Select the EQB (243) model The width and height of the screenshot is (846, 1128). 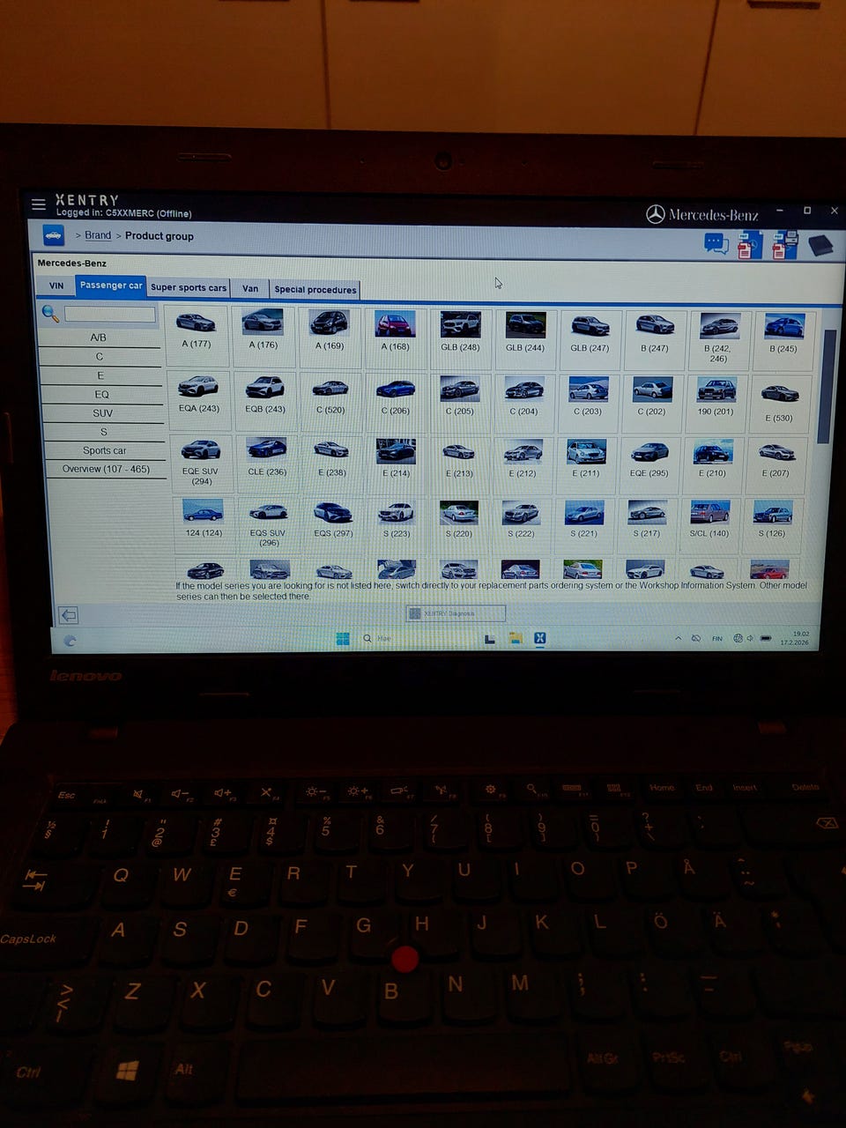264,398
